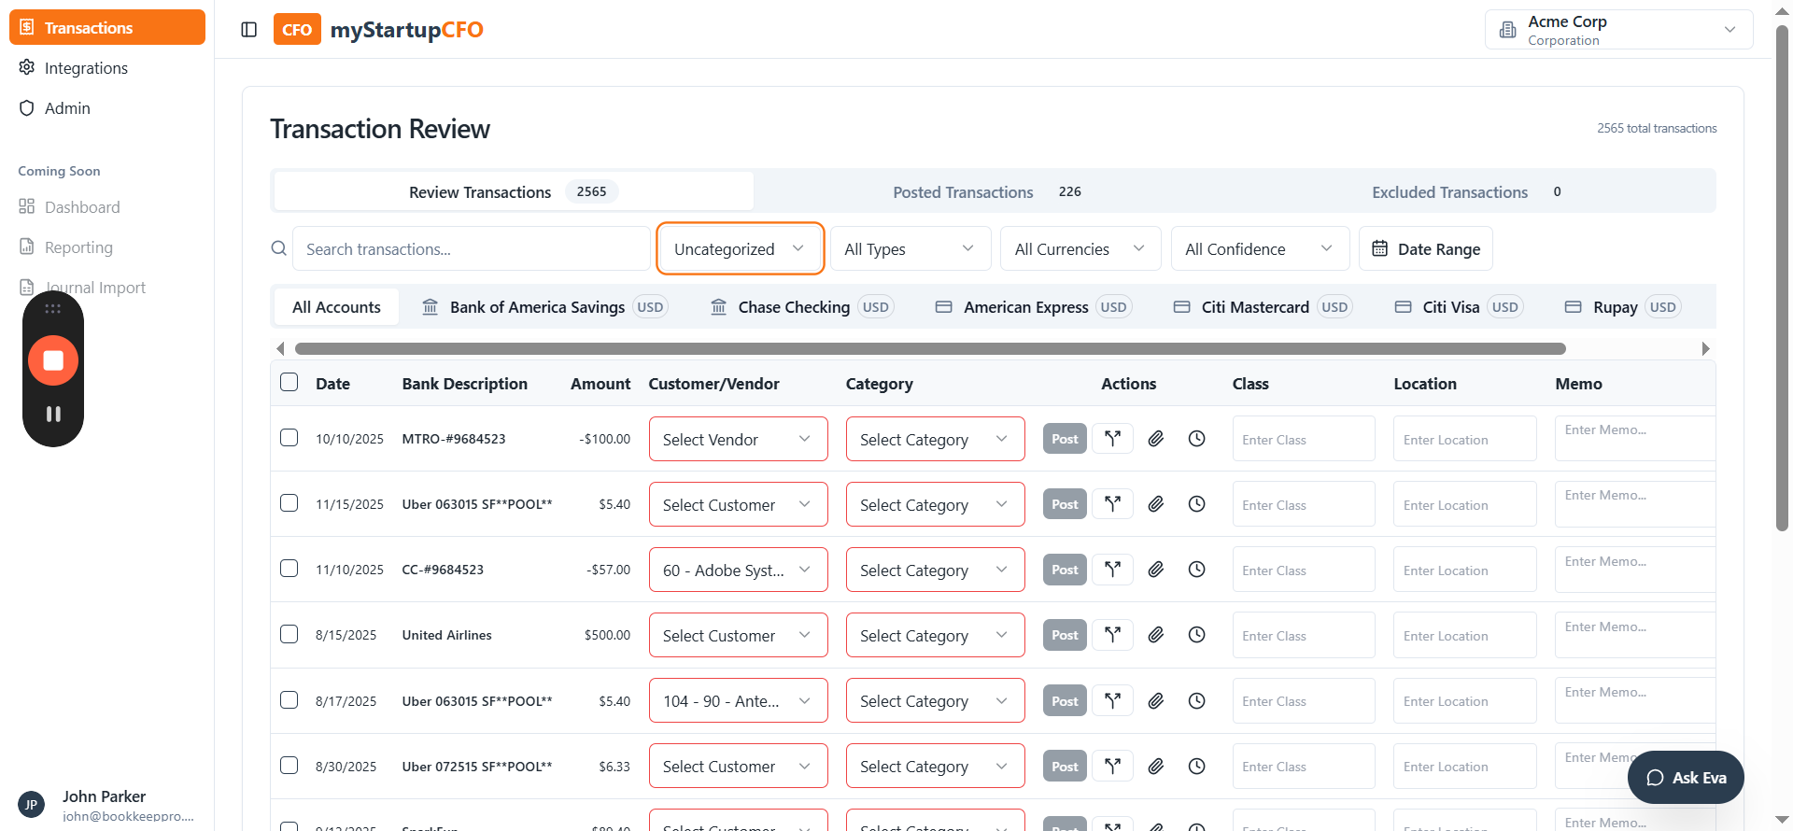Select the 10/10/2025 MTRO transaction checkbox
Viewport: 1793px width, 831px height.
click(289, 438)
